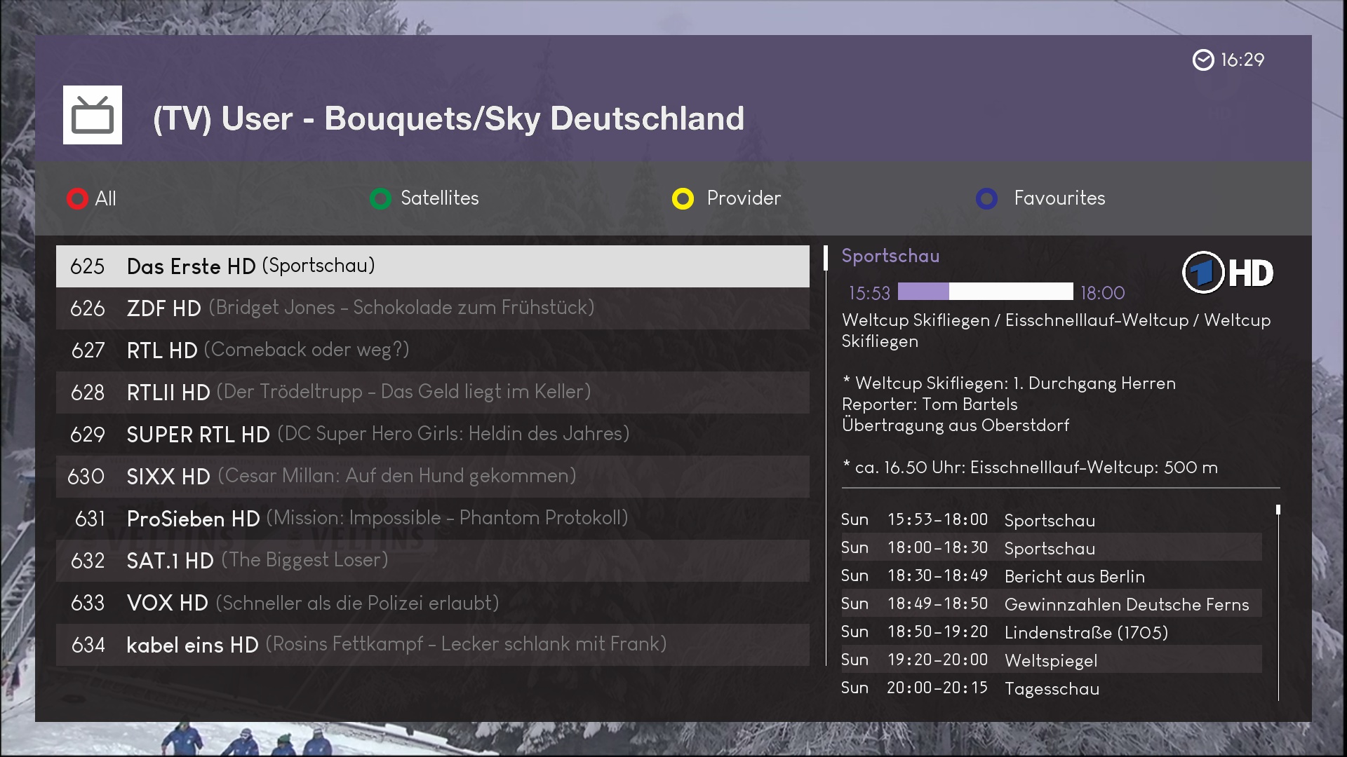Viewport: 1347px width, 757px height.
Task: Select the Weltspiegel EPG entry
Action: point(1052,660)
